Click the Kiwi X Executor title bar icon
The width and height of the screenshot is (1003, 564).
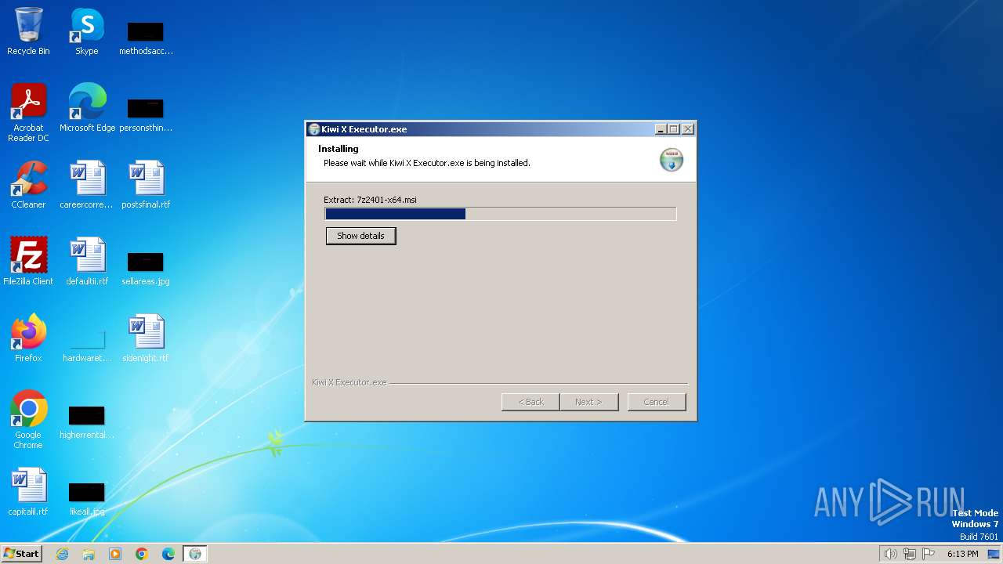[x=313, y=129]
